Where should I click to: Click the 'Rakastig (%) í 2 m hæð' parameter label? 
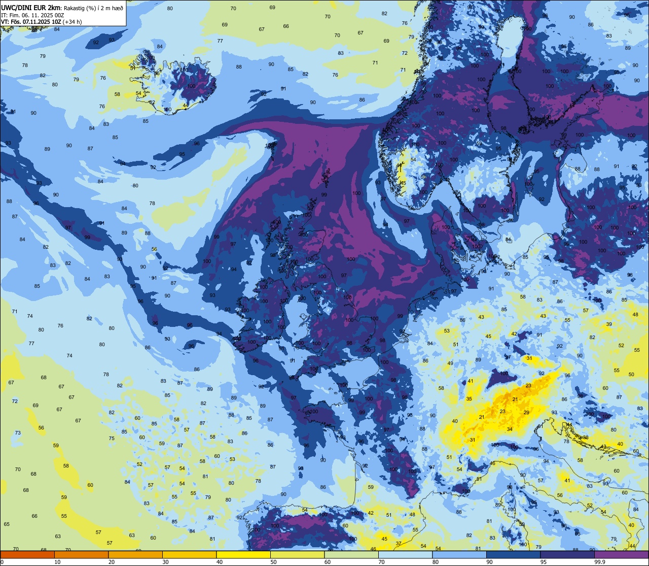click(x=93, y=8)
